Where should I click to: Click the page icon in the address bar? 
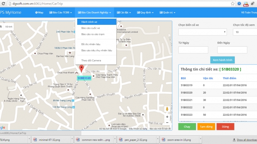10,3
